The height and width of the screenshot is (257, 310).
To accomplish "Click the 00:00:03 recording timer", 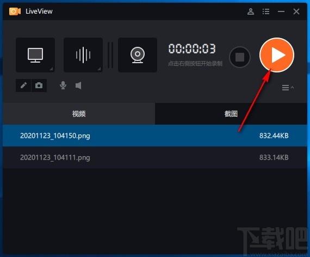I will click(192, 48).
